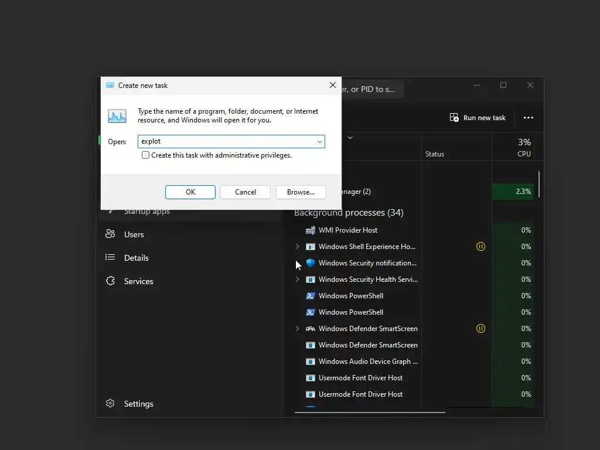600x450 pixels.
Task: Click suspended icon on Windows Shell Experience row
Action: [x=480, y=247]
